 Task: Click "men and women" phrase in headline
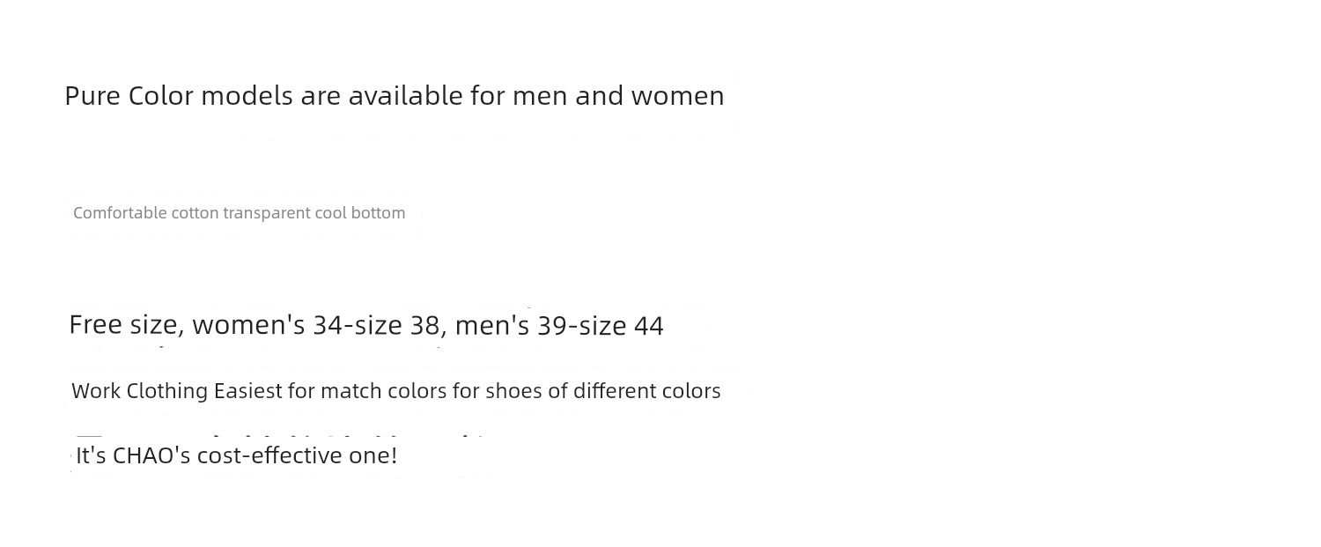coord(618,95)
